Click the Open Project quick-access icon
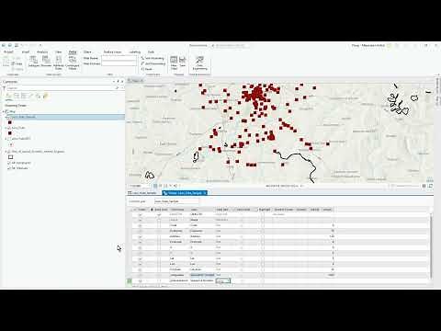 tap(10, 45)
